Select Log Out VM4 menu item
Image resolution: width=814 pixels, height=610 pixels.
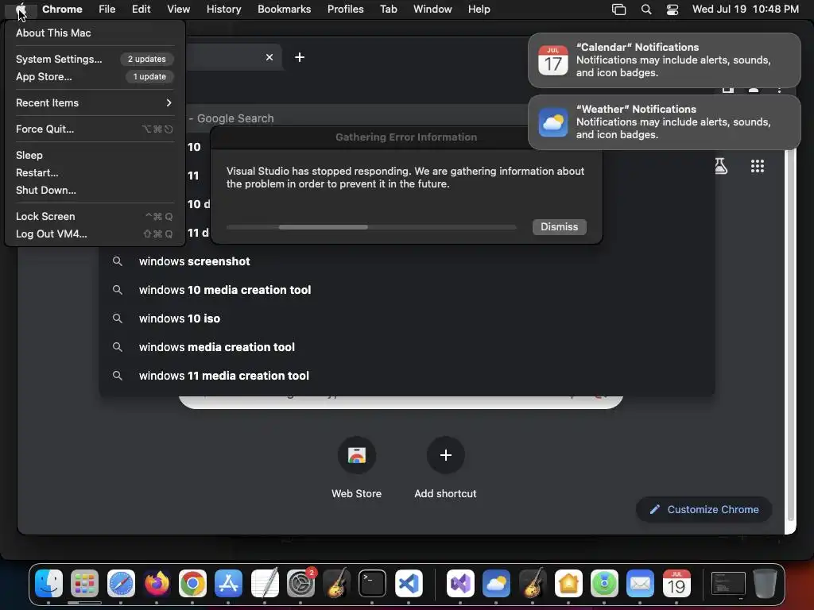point(95,234)
